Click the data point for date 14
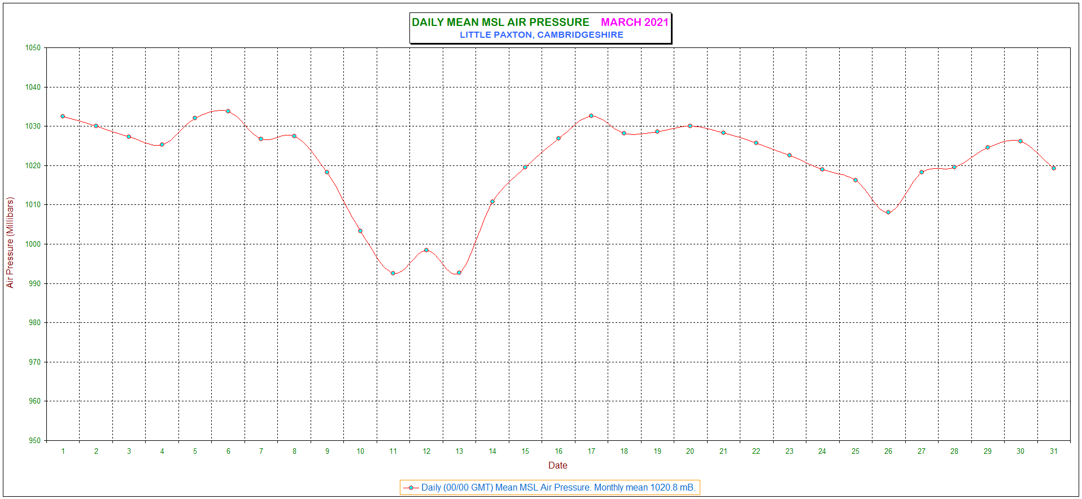Screen dimensions: 1082x499 [x=492, y=202]
